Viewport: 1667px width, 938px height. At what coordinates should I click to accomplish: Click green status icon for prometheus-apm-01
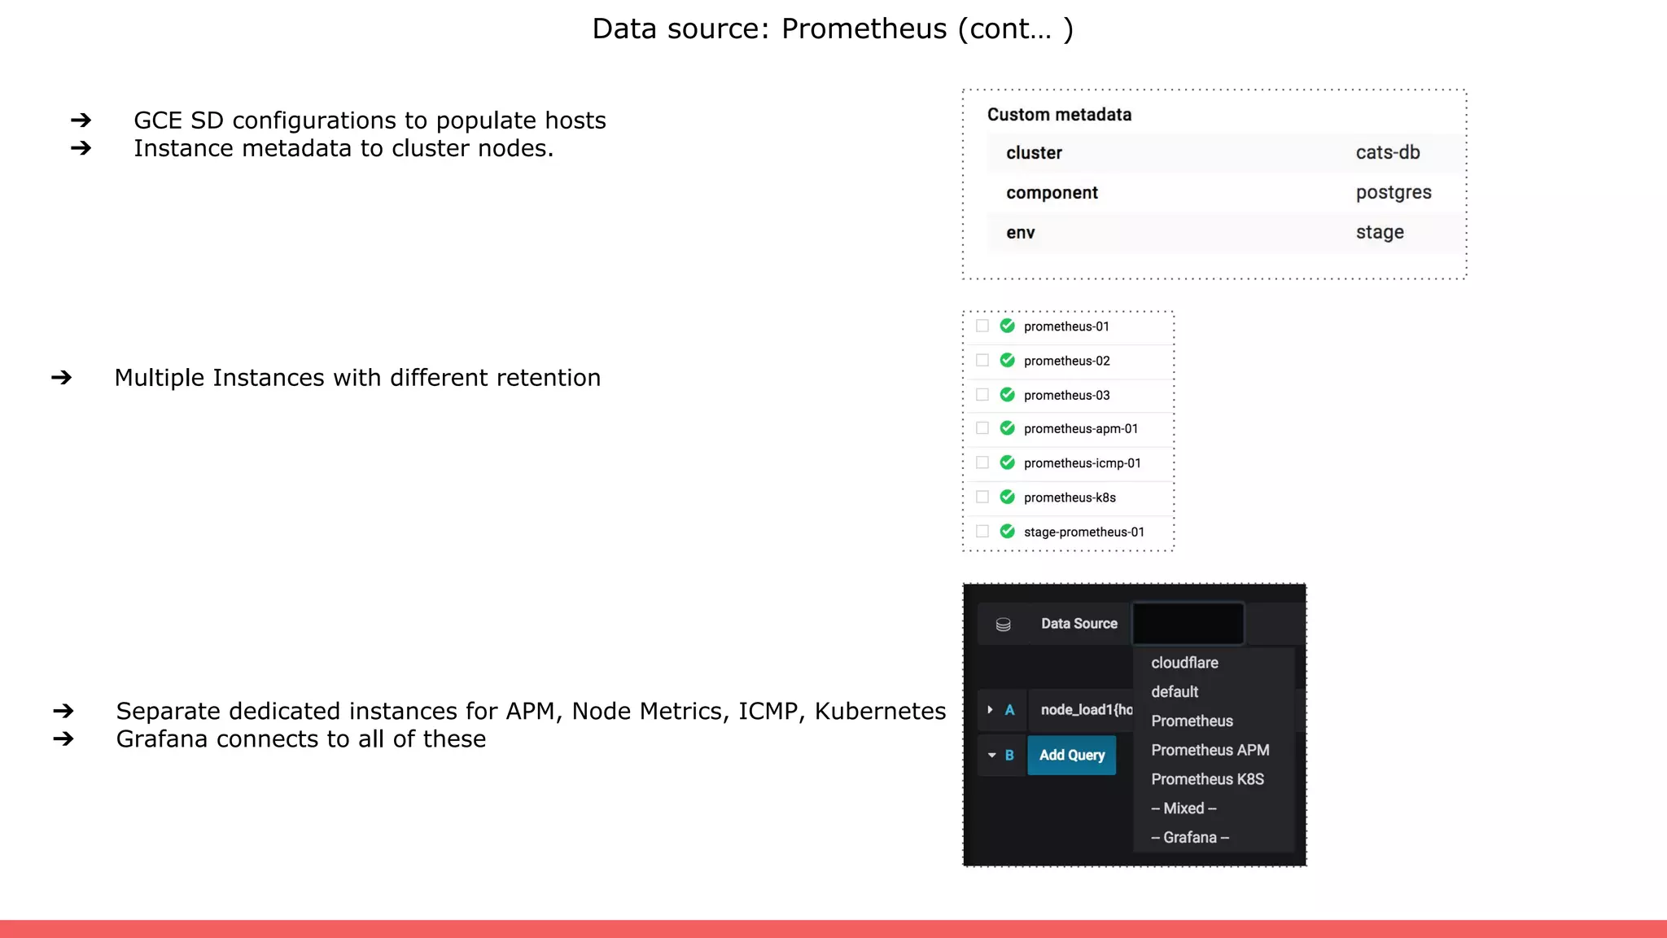[1007, 428]
